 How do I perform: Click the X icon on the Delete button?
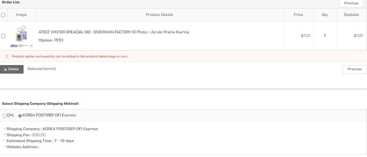[x=6, y=70]
